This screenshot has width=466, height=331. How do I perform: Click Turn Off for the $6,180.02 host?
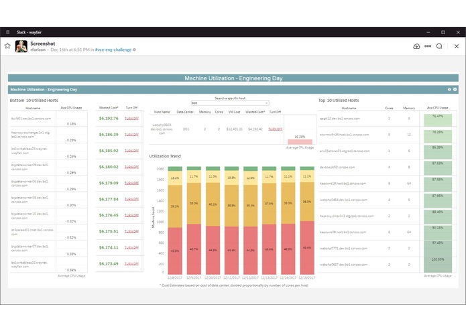tap(131, 167)
